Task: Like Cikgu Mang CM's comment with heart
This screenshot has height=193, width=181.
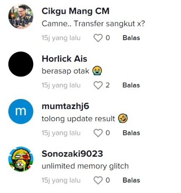Action: point(98,38)
